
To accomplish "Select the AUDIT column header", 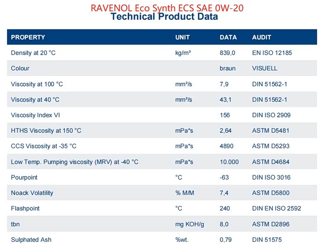I will pos(262,37).
